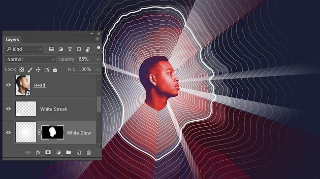320x179 pixels.
Task: Click layer list scroll down arrow
Action: [x=99, y=144]
